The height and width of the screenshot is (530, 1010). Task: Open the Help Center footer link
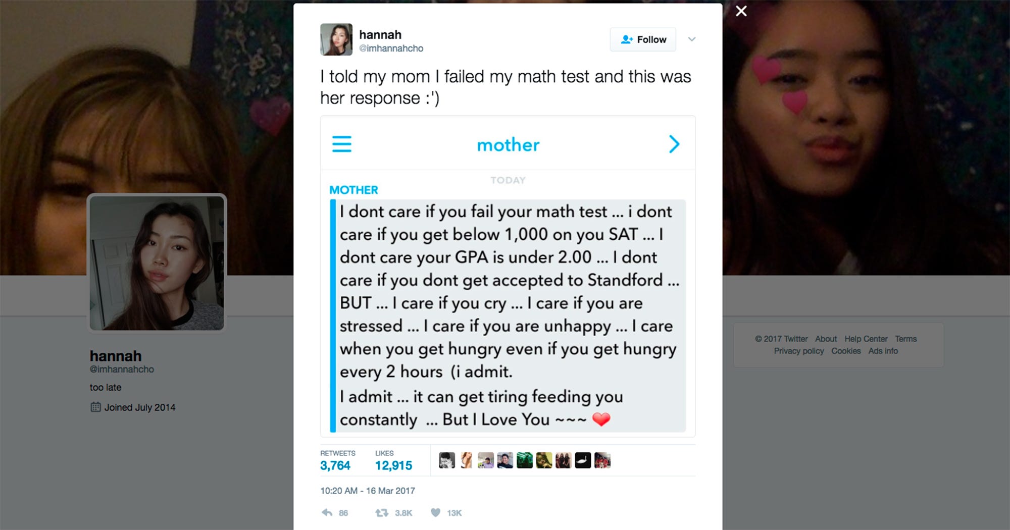coord(866,339)
